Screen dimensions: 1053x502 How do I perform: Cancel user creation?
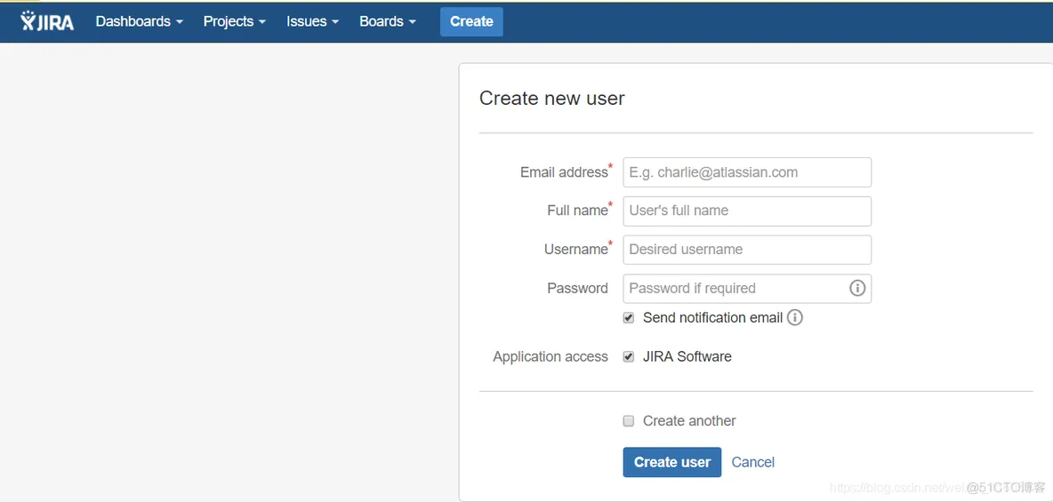pos(752,462)
